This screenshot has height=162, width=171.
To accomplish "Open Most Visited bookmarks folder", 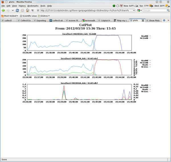I will click(x=9, y=16).
